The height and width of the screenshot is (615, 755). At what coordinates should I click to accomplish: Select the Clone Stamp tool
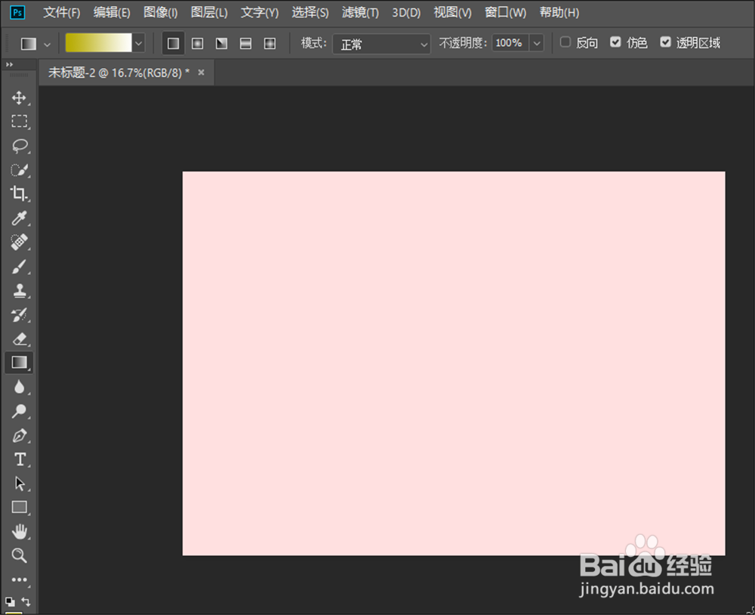20,290
